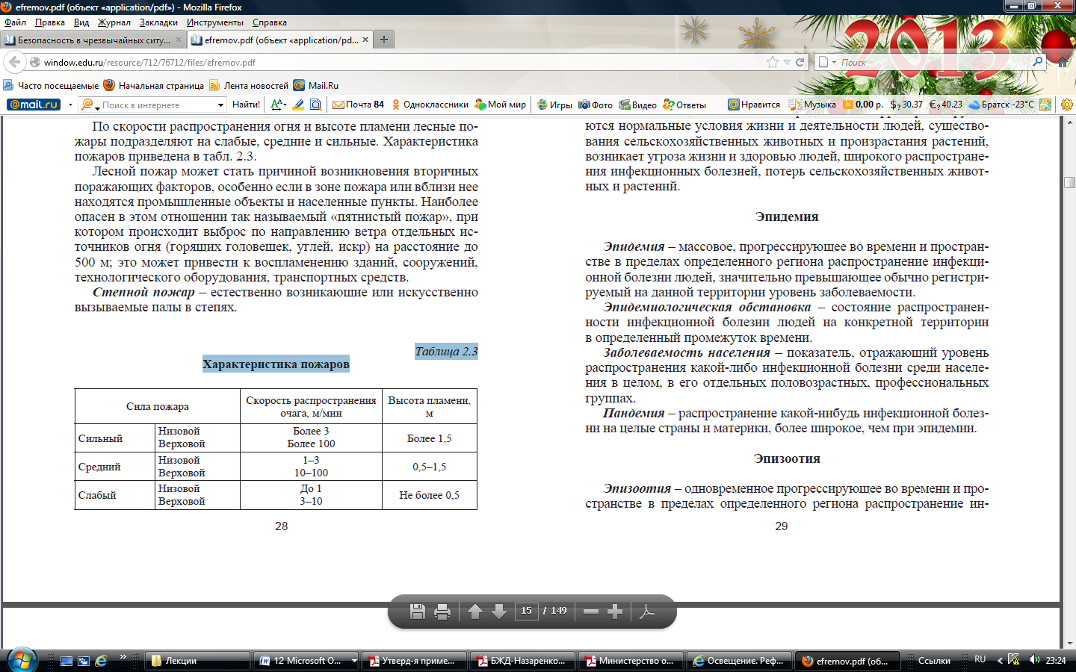The height and width of the screenshot is (672, 1076).
Task: Close the efremov.pdf tab
Action: (x=365, y=40)
